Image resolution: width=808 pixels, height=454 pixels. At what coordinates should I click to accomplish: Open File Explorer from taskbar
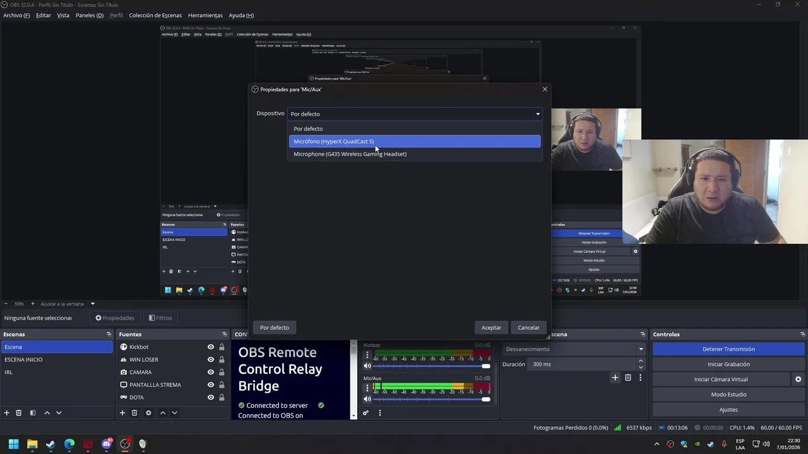pyautogui.click(x=32, y=444)
